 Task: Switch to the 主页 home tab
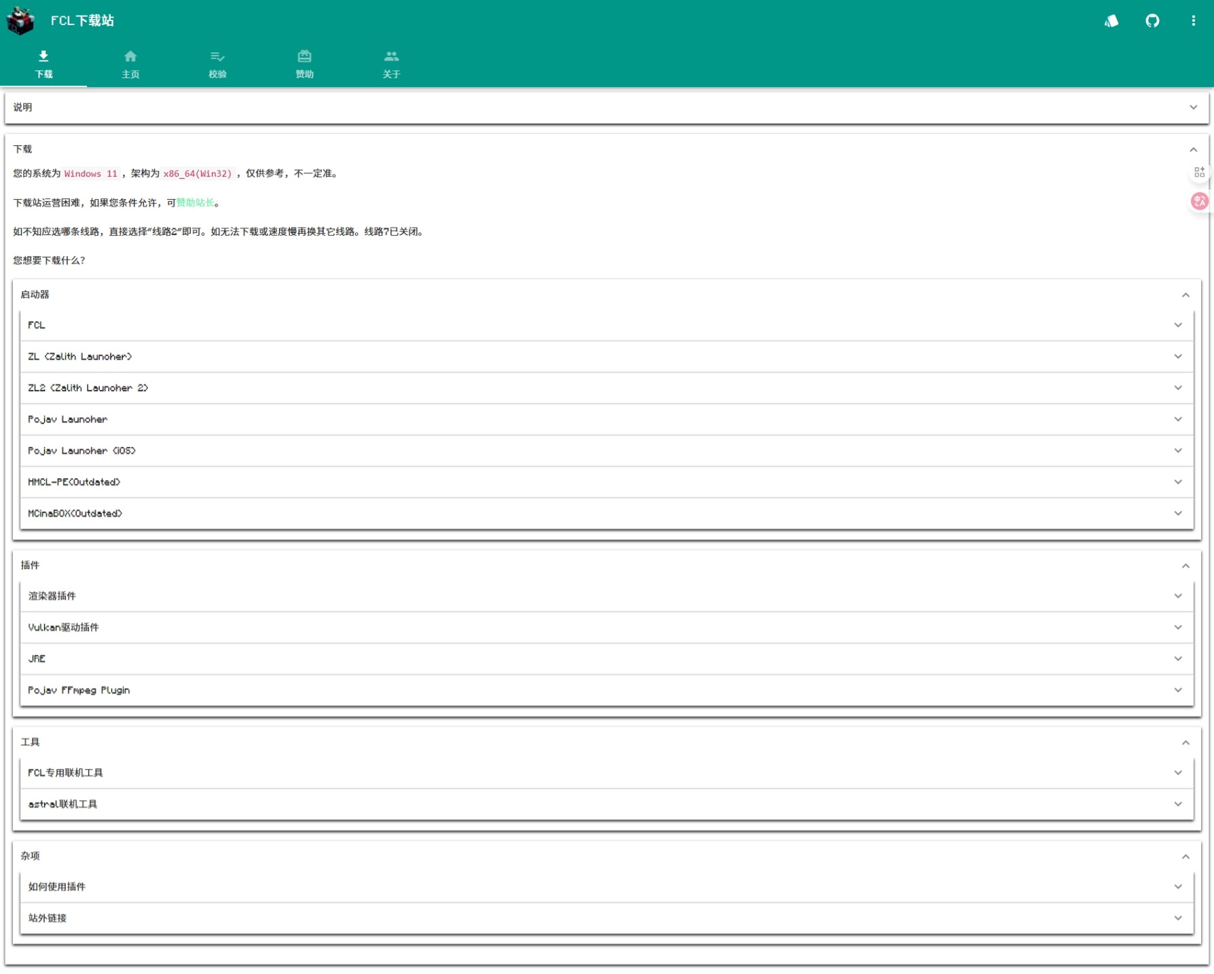coord(130,65)
